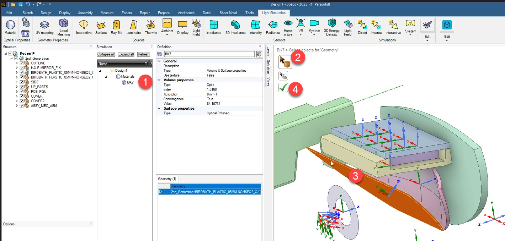Activate the geometry selection cursor-and-box tool
505x241 pixels.
[285, 62]
